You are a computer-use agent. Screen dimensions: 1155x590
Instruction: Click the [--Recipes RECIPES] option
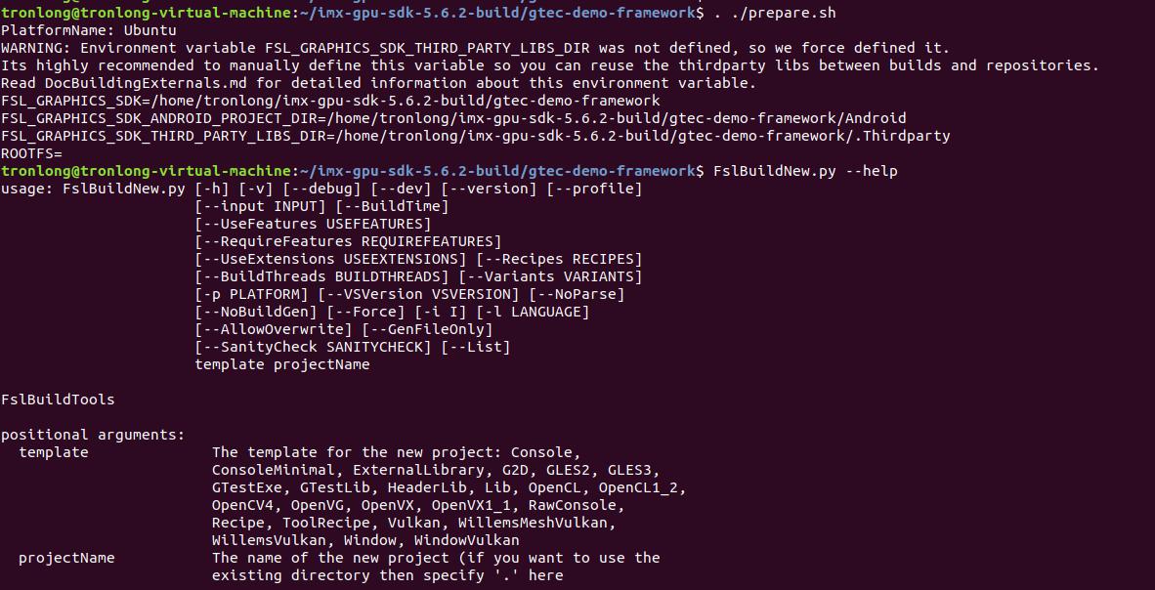(x=559, y=259)
